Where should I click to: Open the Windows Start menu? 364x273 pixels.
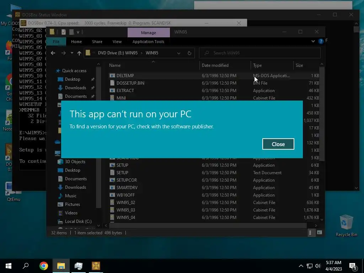coord(9,266)
